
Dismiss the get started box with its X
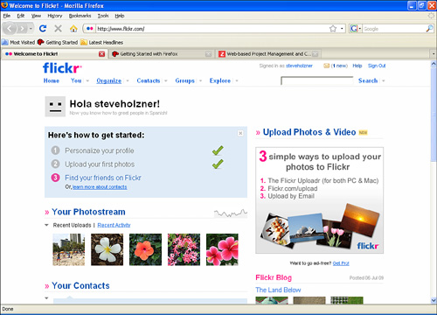[240, 133]
